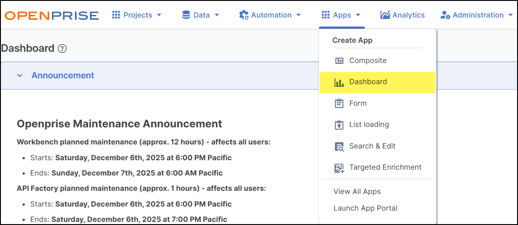Click the Dashboard page title
The height and width of the screenshot is (225, 518).
[28, 49]
